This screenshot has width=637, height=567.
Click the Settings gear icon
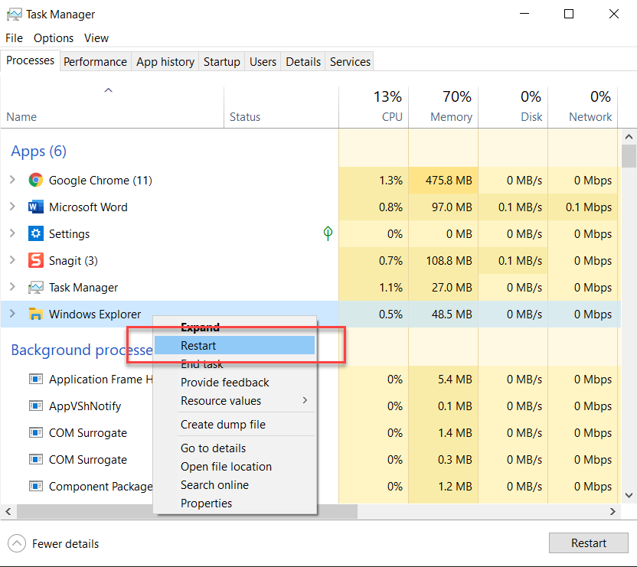[x=35, y=234]
